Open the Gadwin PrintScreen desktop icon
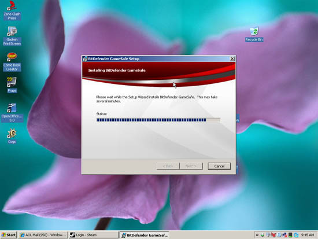Viewport: 318px width, 239px height. click(12, 36)
